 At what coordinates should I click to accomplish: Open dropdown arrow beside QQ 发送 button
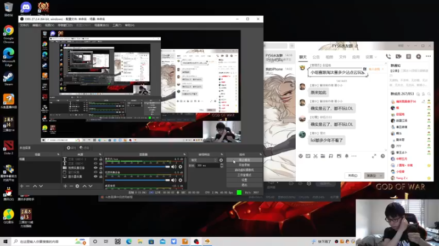click(381, 175)
